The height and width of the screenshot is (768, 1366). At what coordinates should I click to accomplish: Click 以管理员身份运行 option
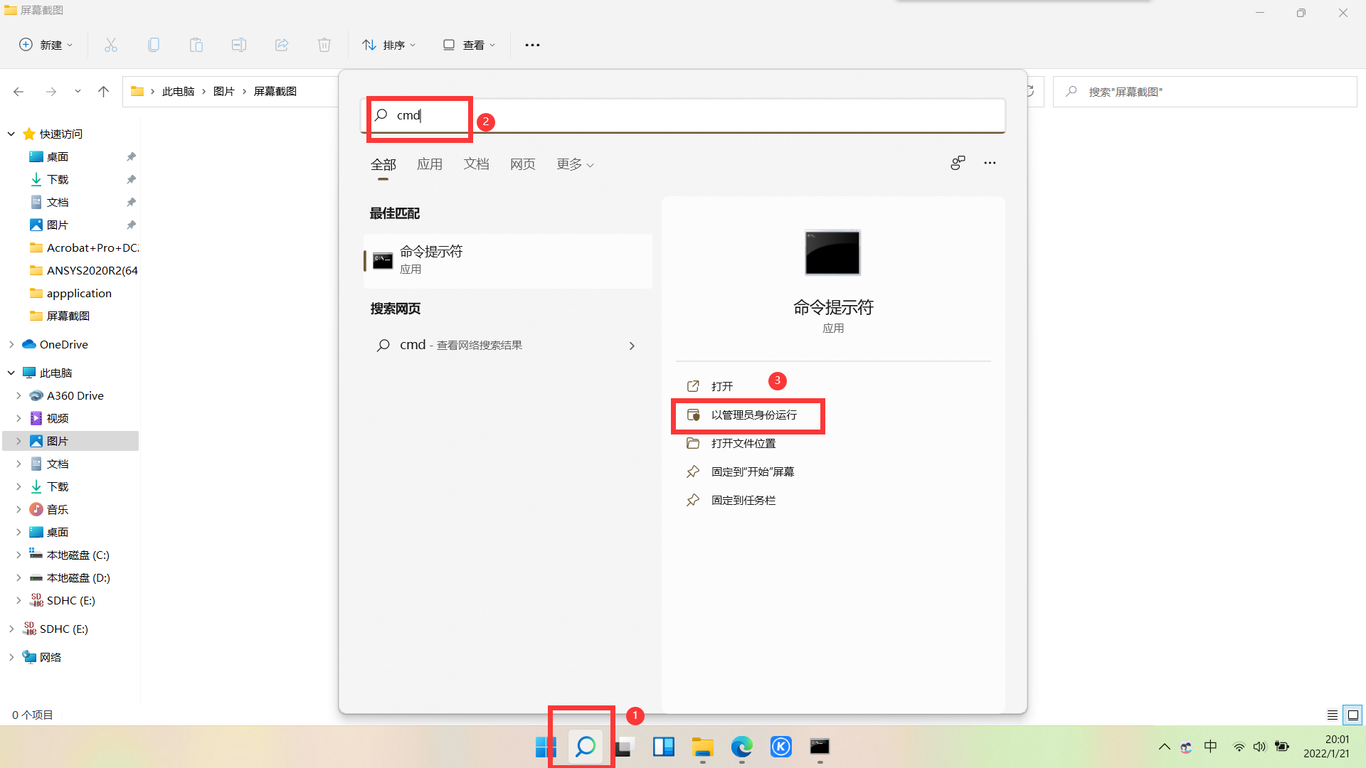click(x=753, y=415)
